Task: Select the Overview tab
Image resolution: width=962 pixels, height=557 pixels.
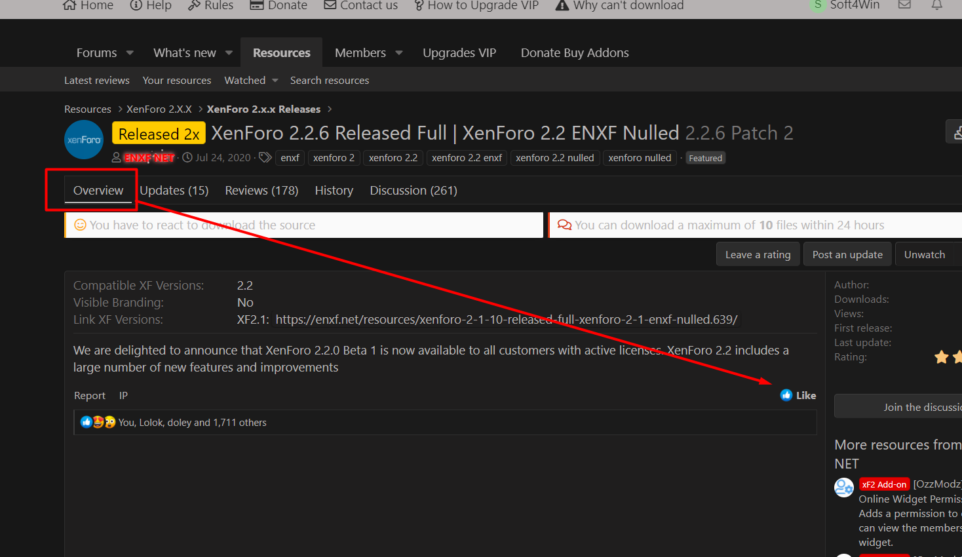Action: [x=98, y=190]
